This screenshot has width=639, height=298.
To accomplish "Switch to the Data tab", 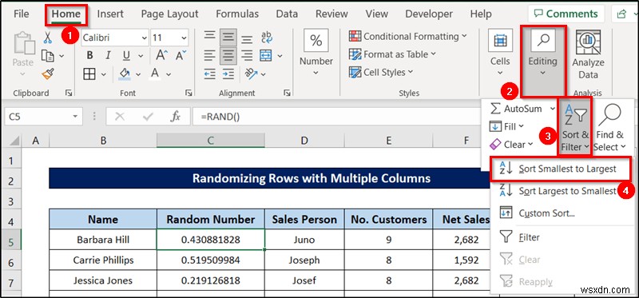I will (287, 14).
